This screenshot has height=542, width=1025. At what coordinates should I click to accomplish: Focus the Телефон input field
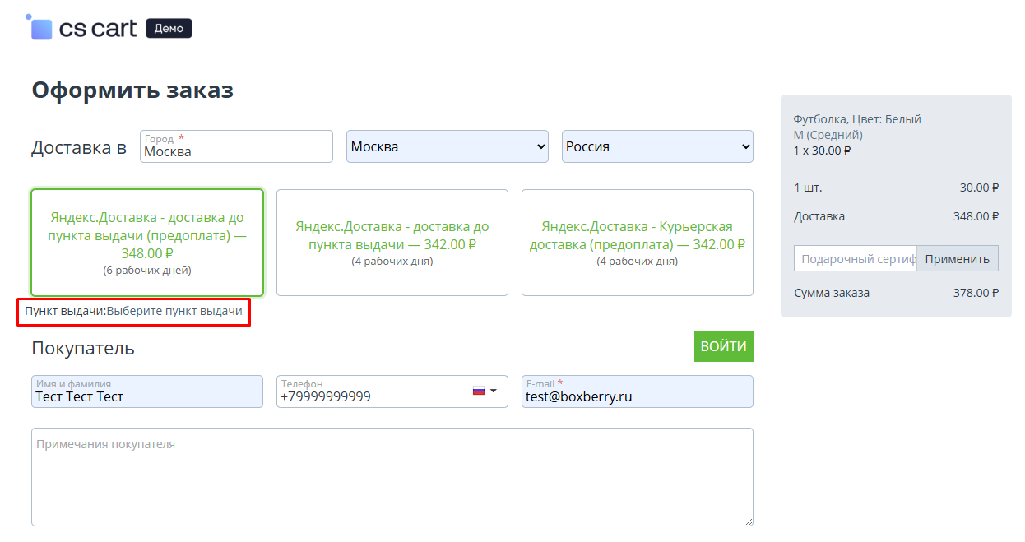[x=369, y=391]
